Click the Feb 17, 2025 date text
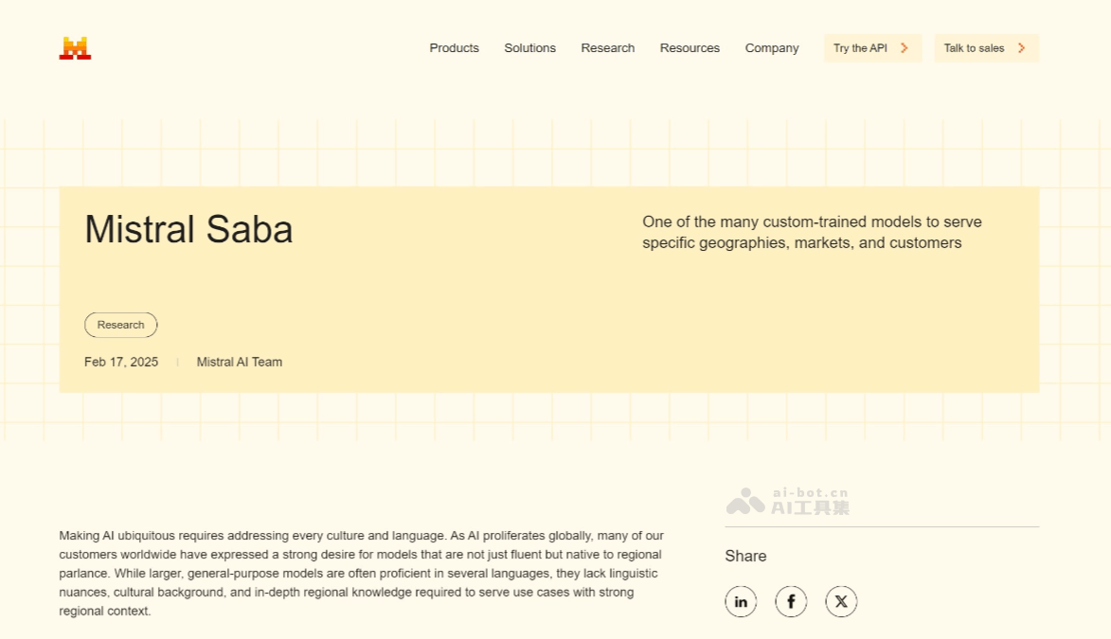This screenshot has width=1111, height=639. [x=121, y=362]
